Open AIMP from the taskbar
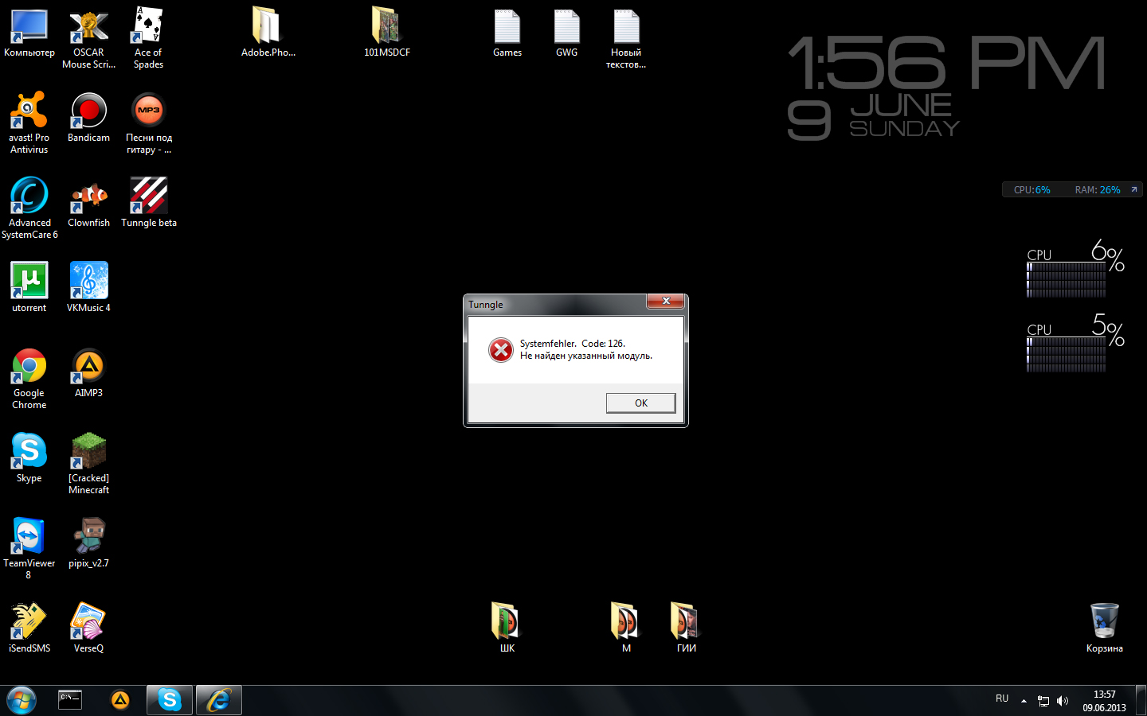The image size is (1147, 716). pos(120,700)
